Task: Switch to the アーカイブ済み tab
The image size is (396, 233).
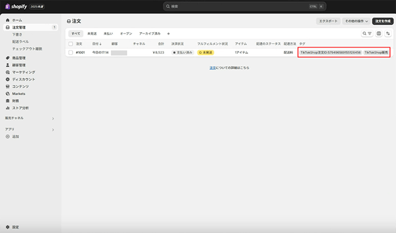Action: point(150,33)
